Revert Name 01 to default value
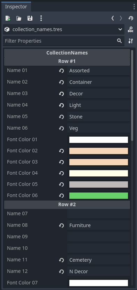137x290 pixels. [x=61, y=71]
